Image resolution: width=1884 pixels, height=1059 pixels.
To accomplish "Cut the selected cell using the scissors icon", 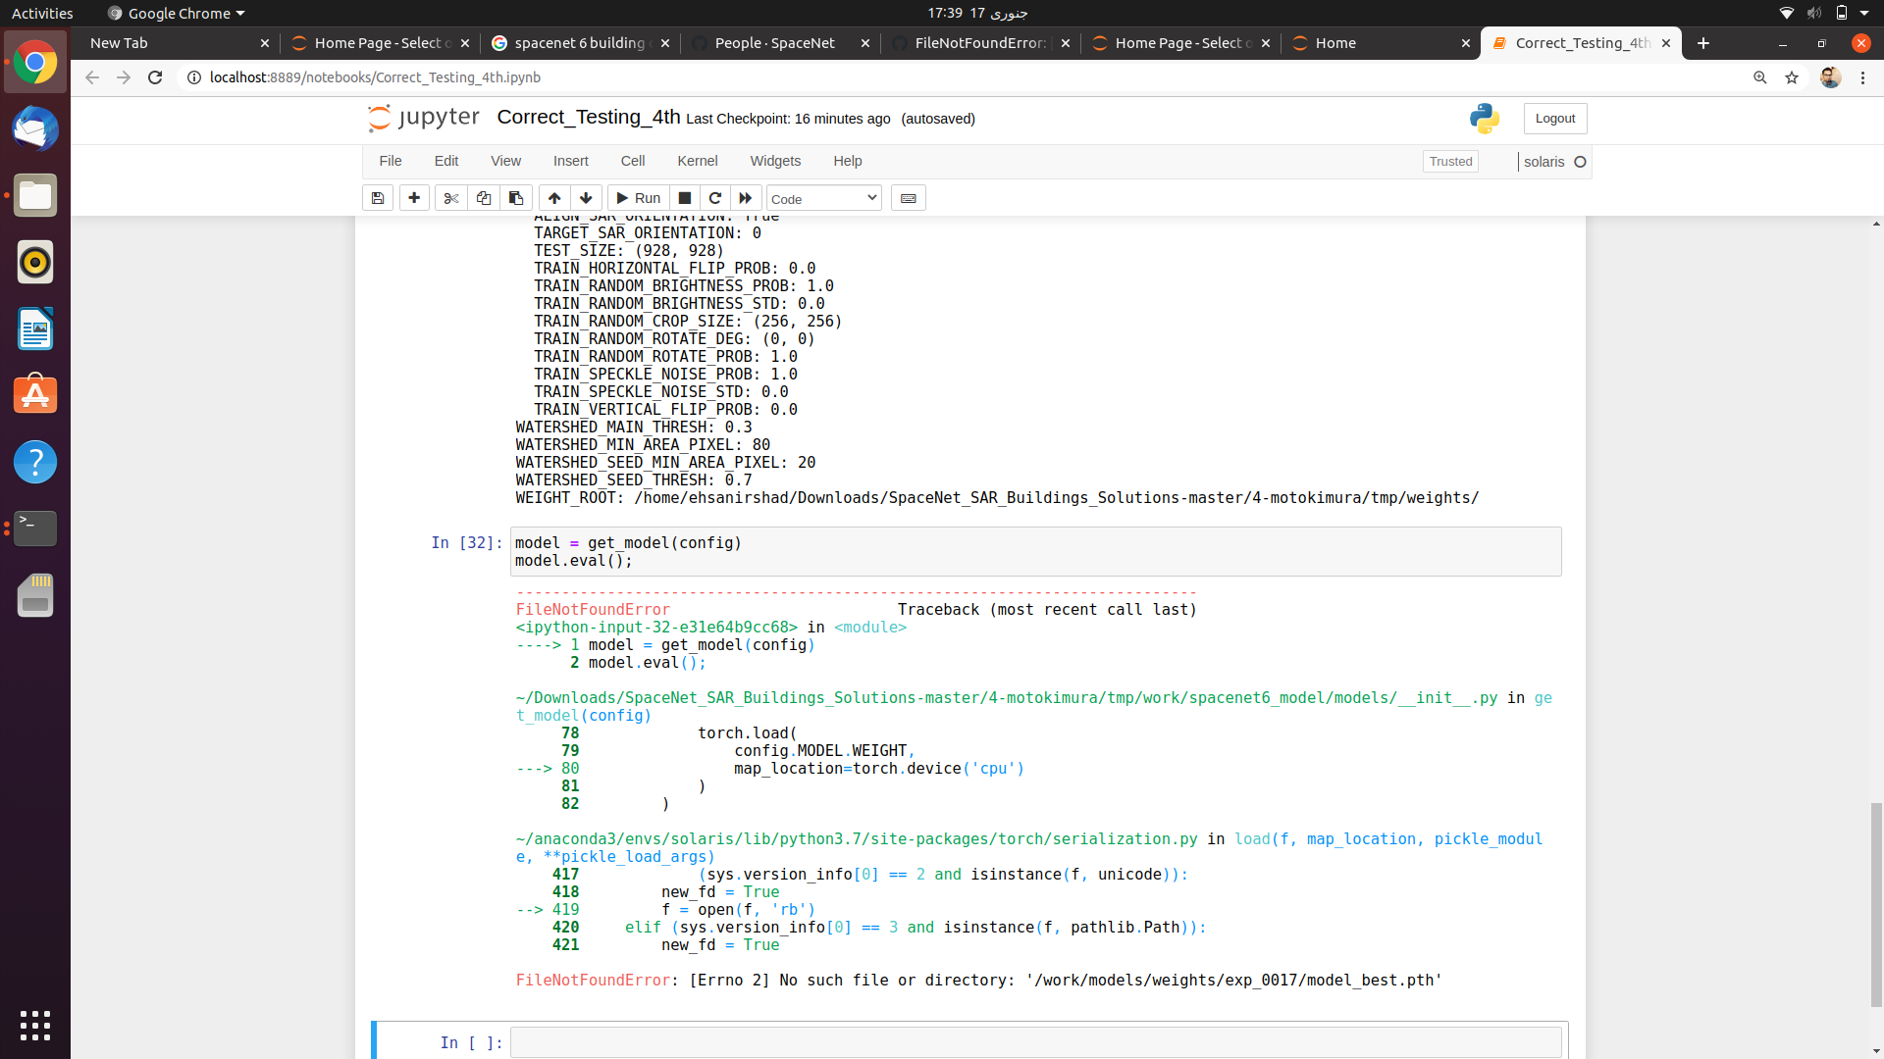I will coord(451,197).
